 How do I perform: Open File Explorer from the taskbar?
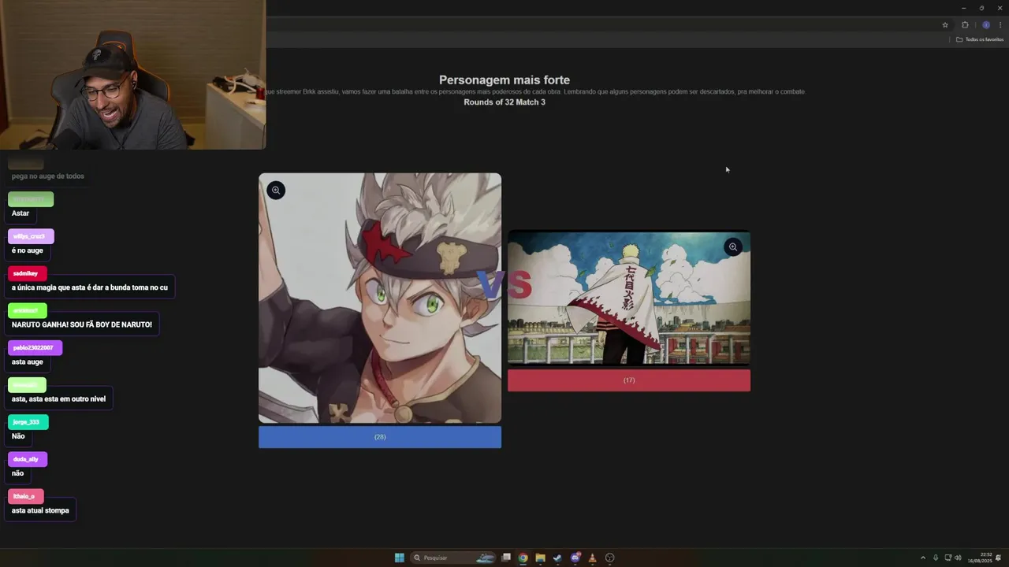click(x=540, y=558)
